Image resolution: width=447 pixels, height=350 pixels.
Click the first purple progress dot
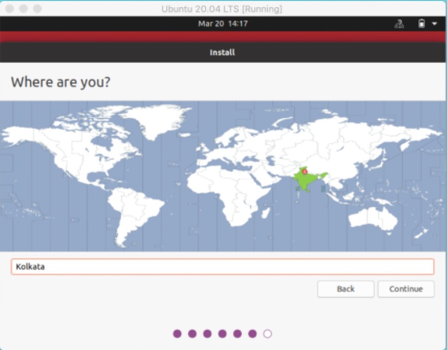click(x=177, y=334)
